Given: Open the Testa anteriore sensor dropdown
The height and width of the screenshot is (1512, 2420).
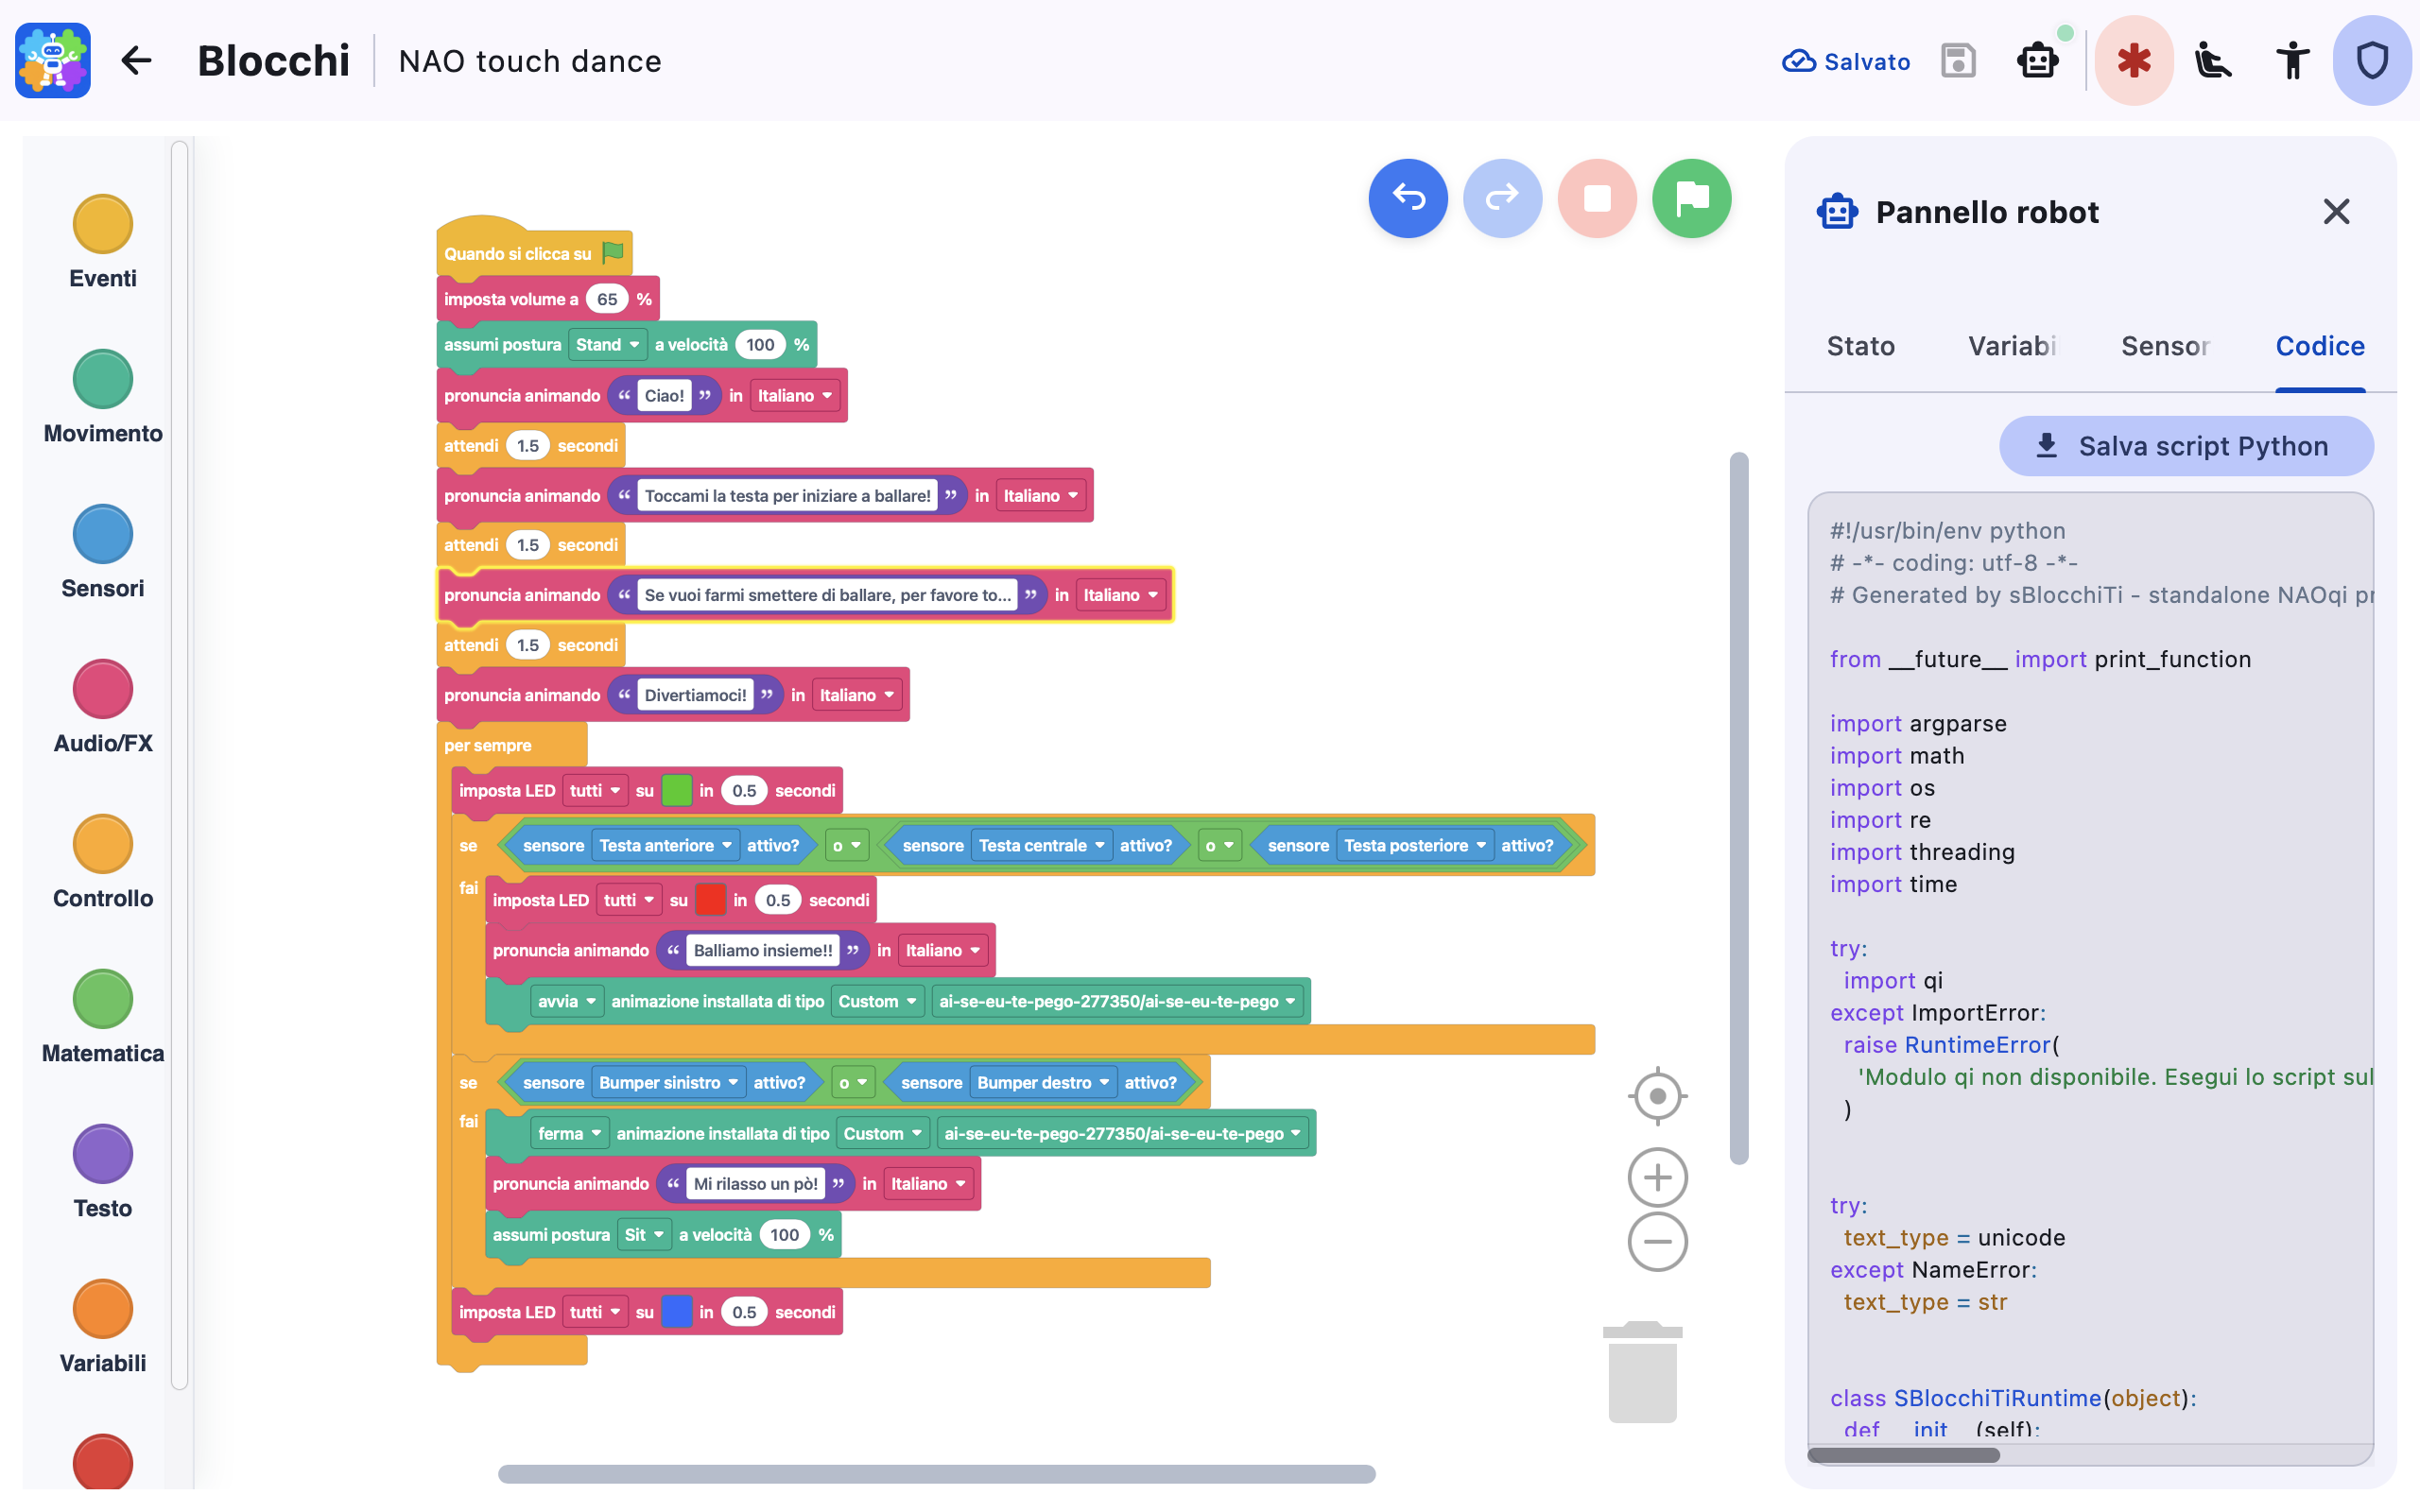Looking at the screenshot, I should click(x=665, y=846).
